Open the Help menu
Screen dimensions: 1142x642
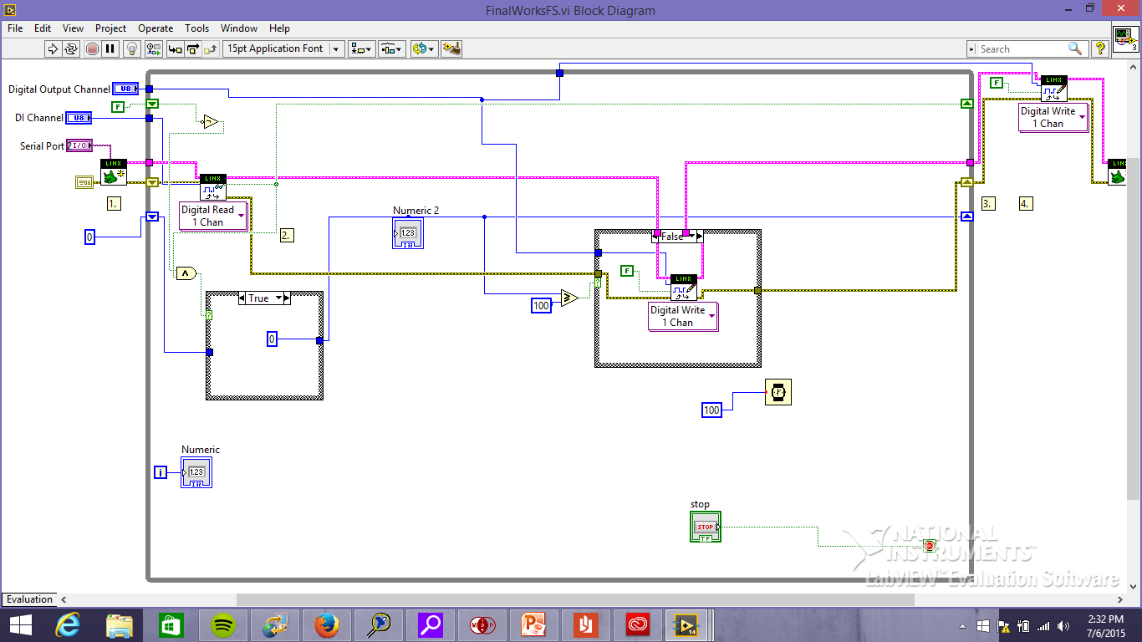pos(279,28)
